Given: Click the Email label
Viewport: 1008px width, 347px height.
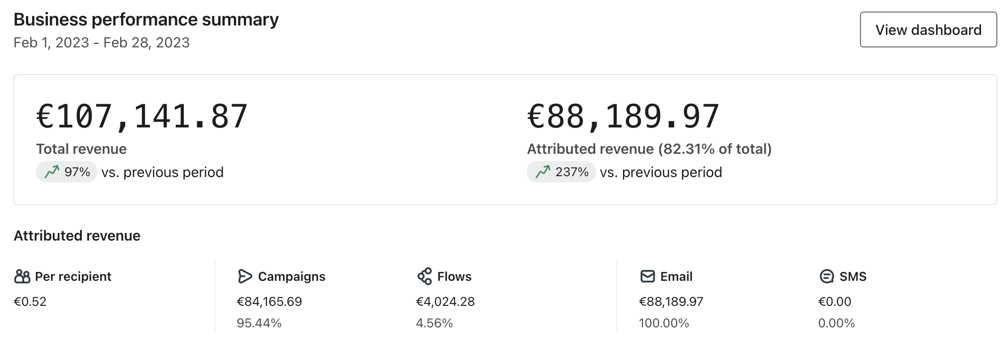Looking at the screenshot, I should (x=676, y=277).
